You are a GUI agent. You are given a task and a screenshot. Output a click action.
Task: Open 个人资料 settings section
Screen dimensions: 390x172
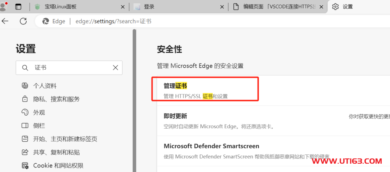45,86
